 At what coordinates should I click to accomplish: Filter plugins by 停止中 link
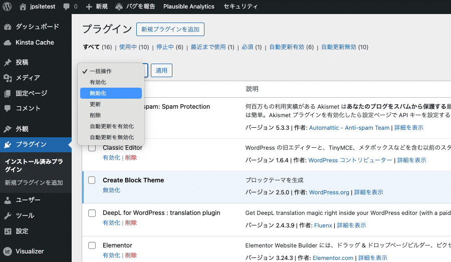pyautogui.click(x=165, y=47)
